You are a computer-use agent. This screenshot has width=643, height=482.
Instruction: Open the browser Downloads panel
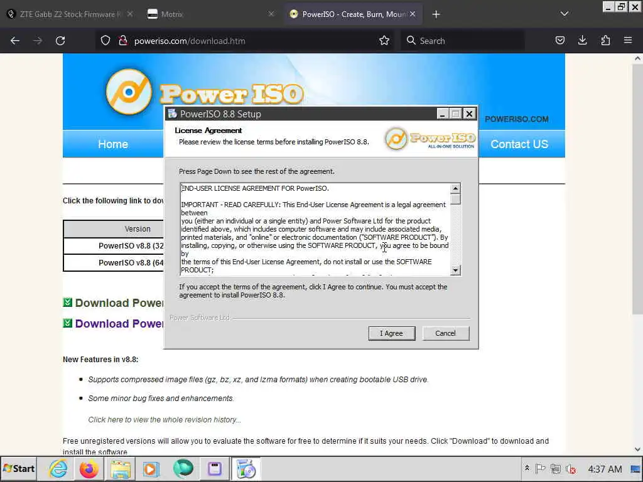click(583, 41)
